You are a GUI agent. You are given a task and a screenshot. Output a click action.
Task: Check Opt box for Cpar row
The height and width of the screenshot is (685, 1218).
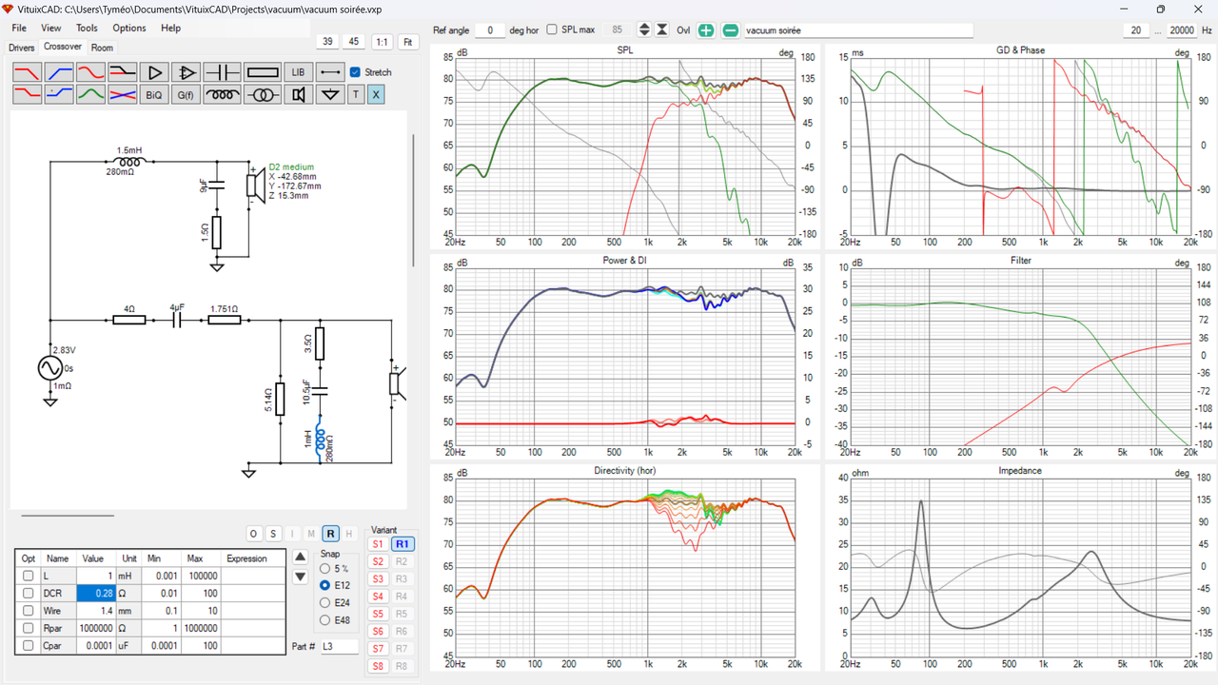point(28,645)
